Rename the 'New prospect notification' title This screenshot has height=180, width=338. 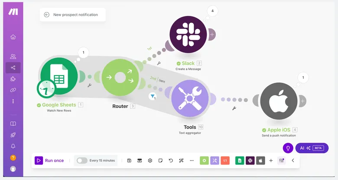point(75,15)
